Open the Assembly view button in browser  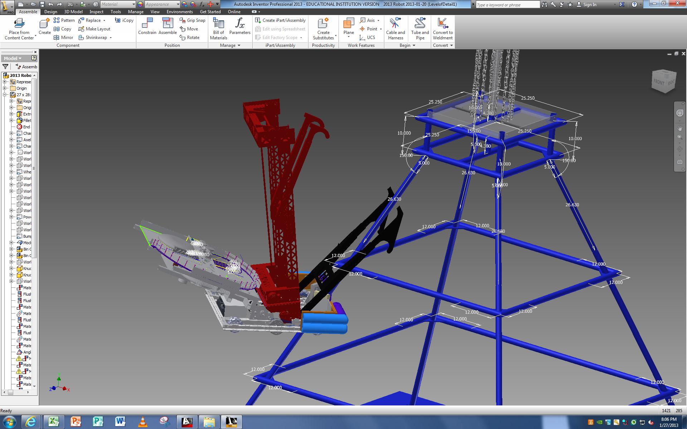click(x=26, y=66)
